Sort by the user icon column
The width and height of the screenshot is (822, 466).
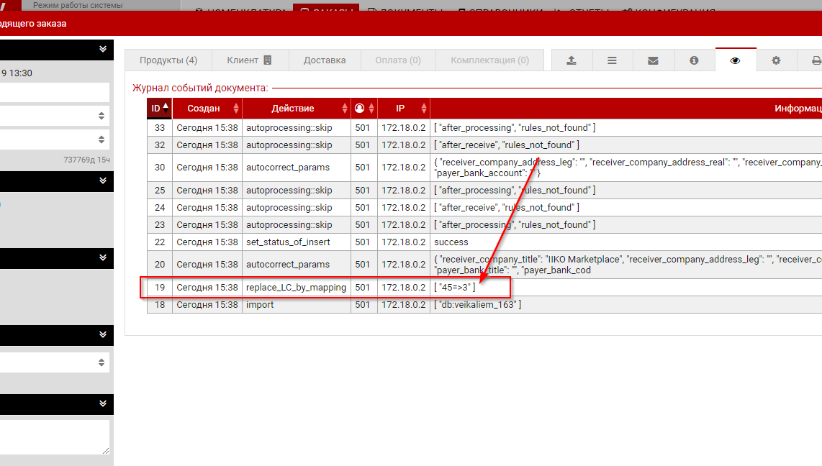364,109
